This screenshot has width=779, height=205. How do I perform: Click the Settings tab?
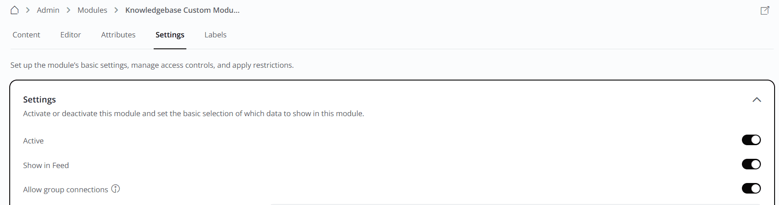(170, 35)
